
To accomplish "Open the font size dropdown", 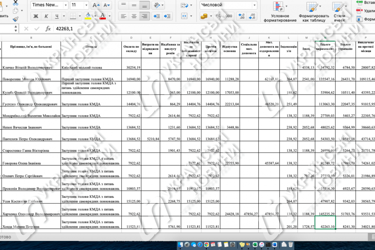I will point(86,5).
